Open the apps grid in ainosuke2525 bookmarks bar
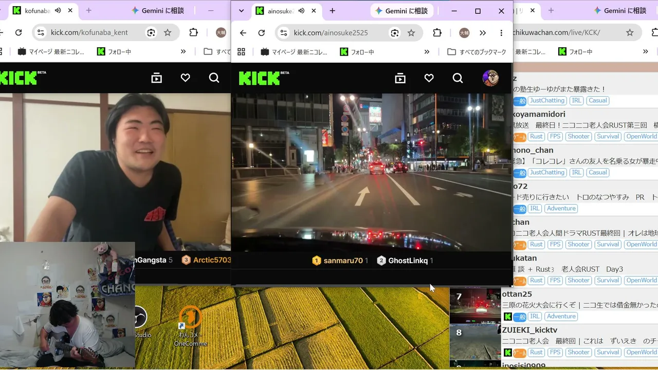 click(x=241, y=52)
